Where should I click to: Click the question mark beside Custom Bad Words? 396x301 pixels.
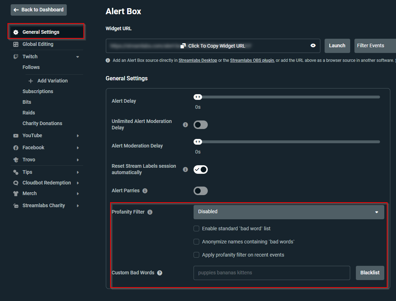coord(159,273)
